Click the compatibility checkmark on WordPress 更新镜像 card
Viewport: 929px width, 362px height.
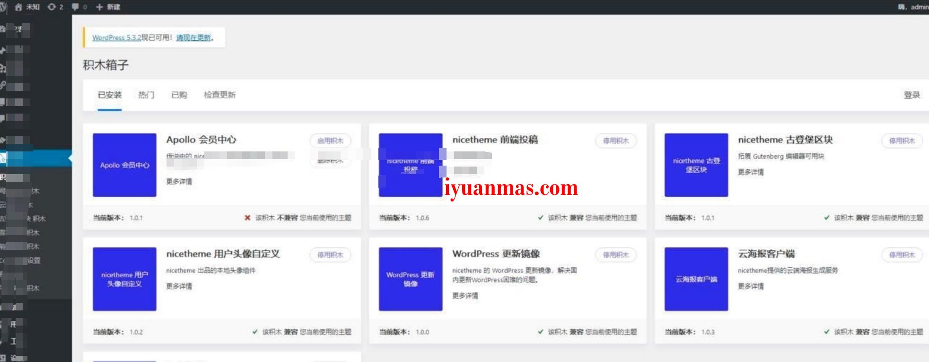[541, 332]
